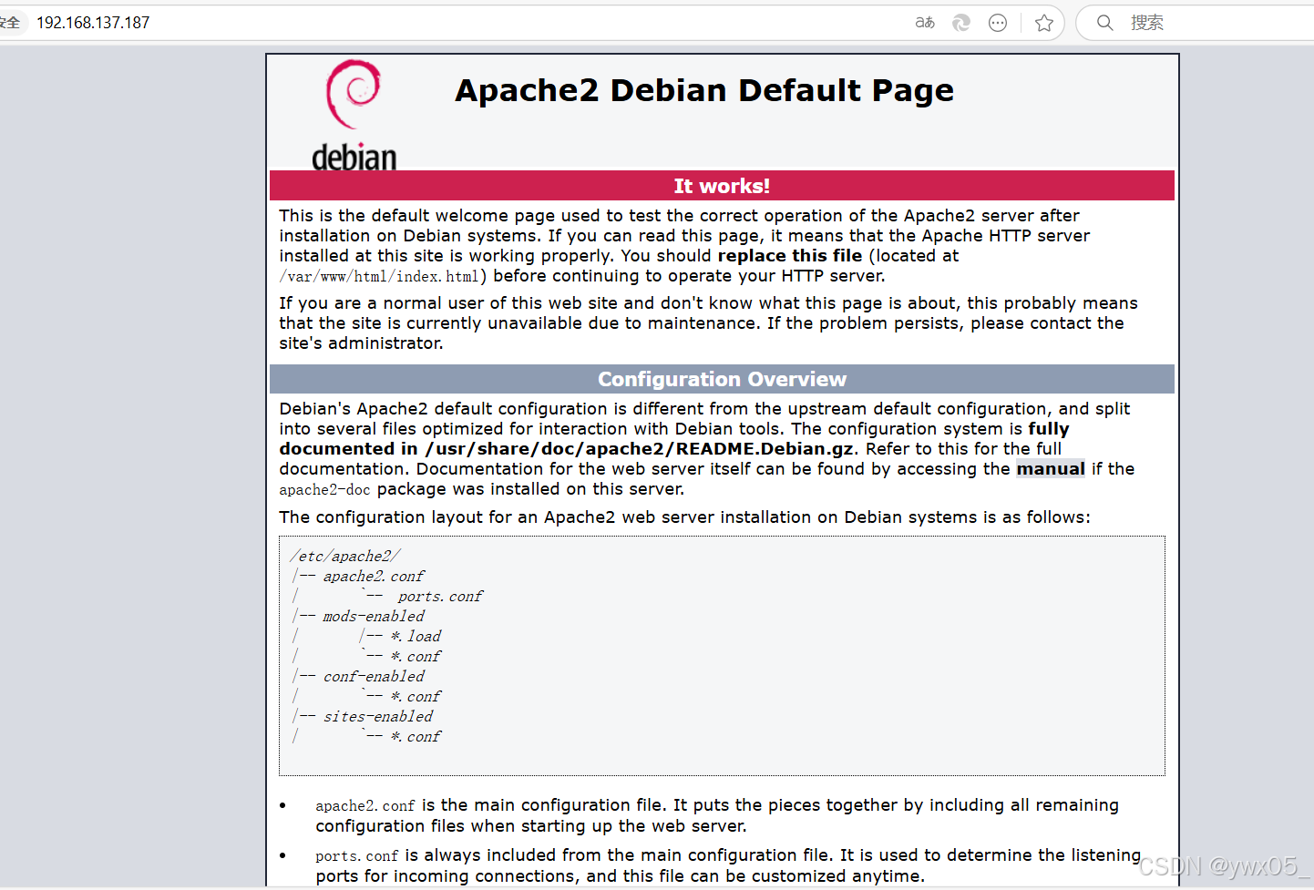Image resolution: width=1314 pixels, height=890 pixels.
Task: Click the read-aloud (aあ) icon in address bar
Action: [925, 23]
